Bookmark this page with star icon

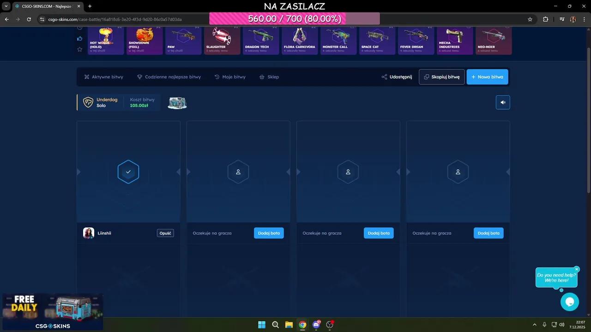530,19
